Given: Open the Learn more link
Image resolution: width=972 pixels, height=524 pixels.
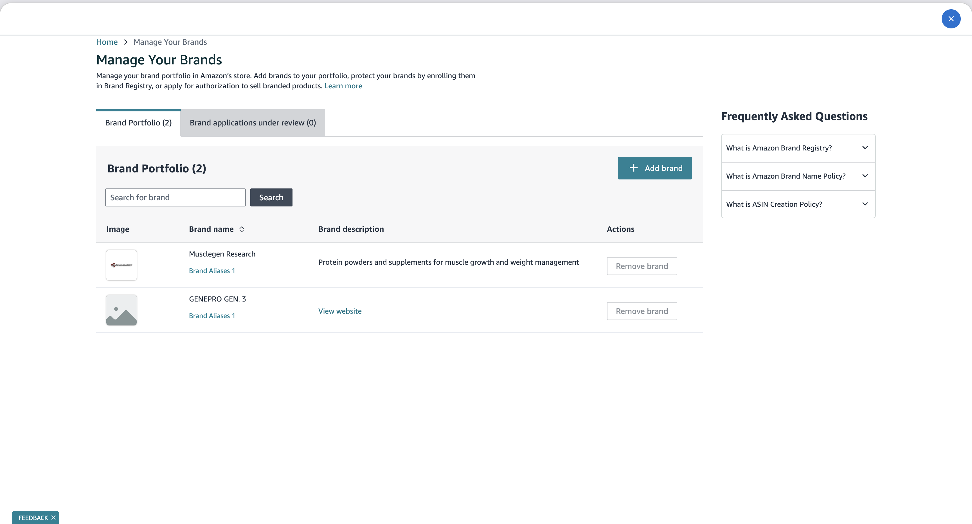Looking at the screenshot, I should click(343, 86).
